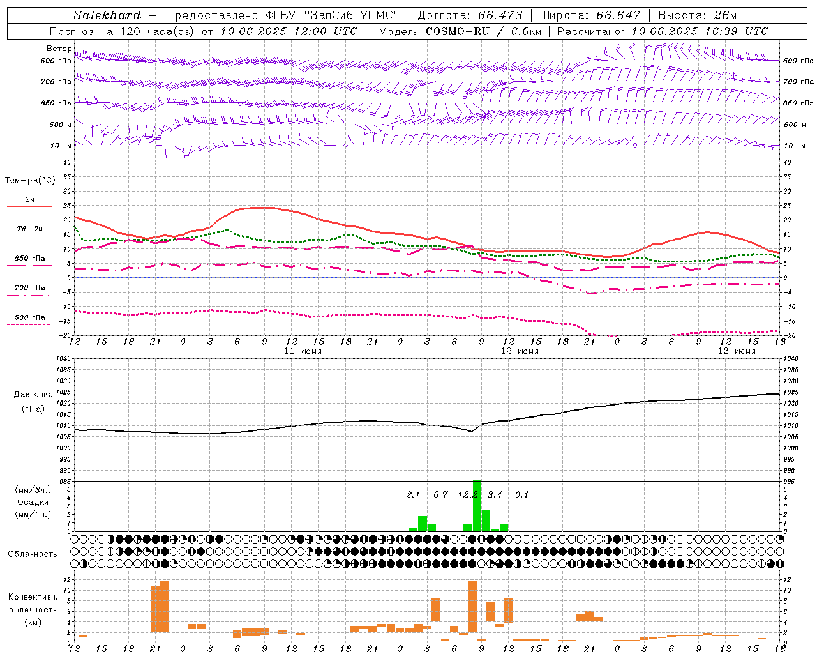The image size is (817, 654).
Task: Click the "Тем-ра(°C)" temperature axis title
Action: 30,181
